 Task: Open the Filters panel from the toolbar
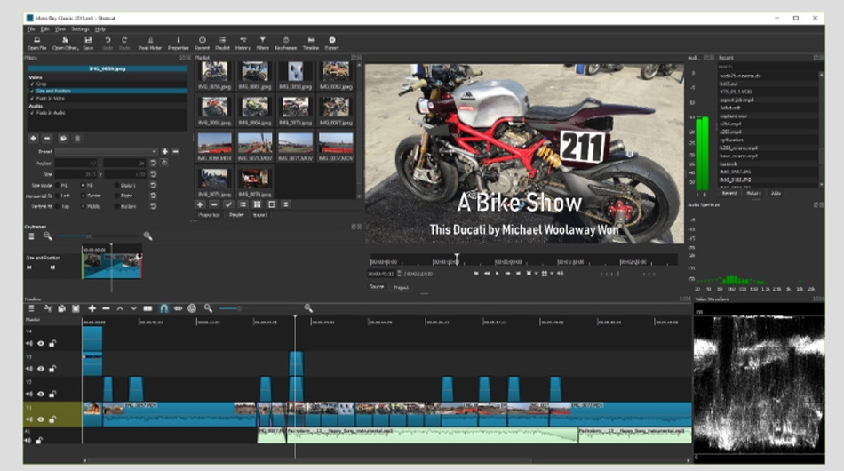pos(263,43)
